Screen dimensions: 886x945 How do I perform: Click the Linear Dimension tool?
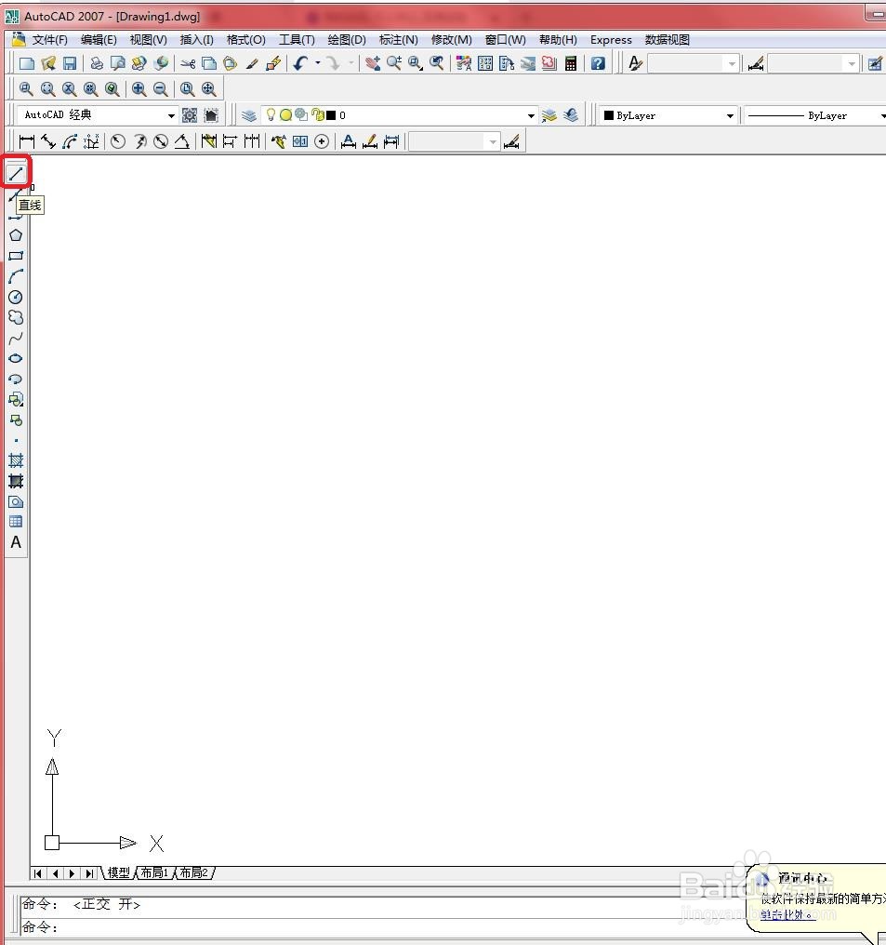(x=27, y=141)
